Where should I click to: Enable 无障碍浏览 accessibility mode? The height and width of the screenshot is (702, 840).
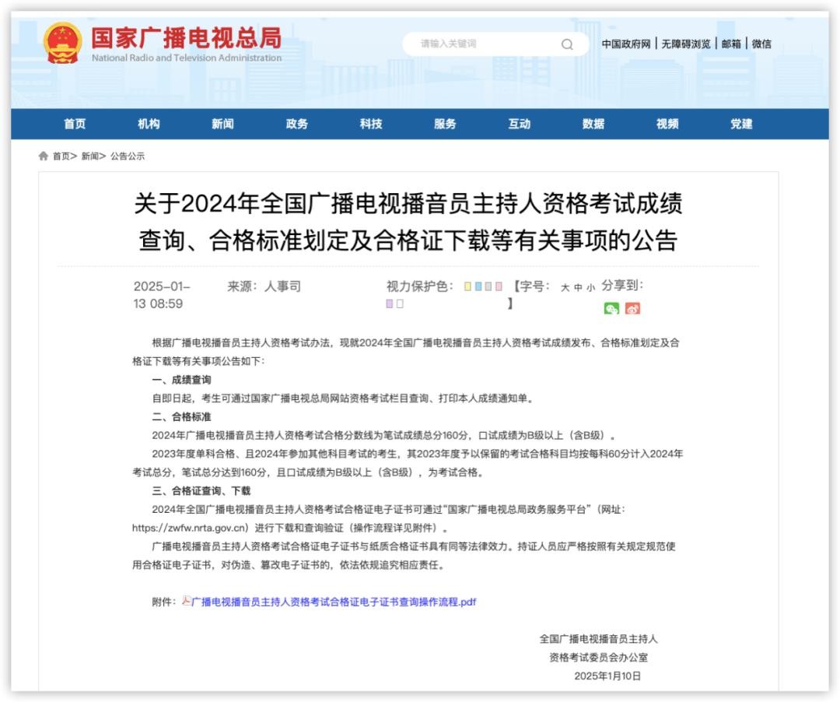coord(686,44)
